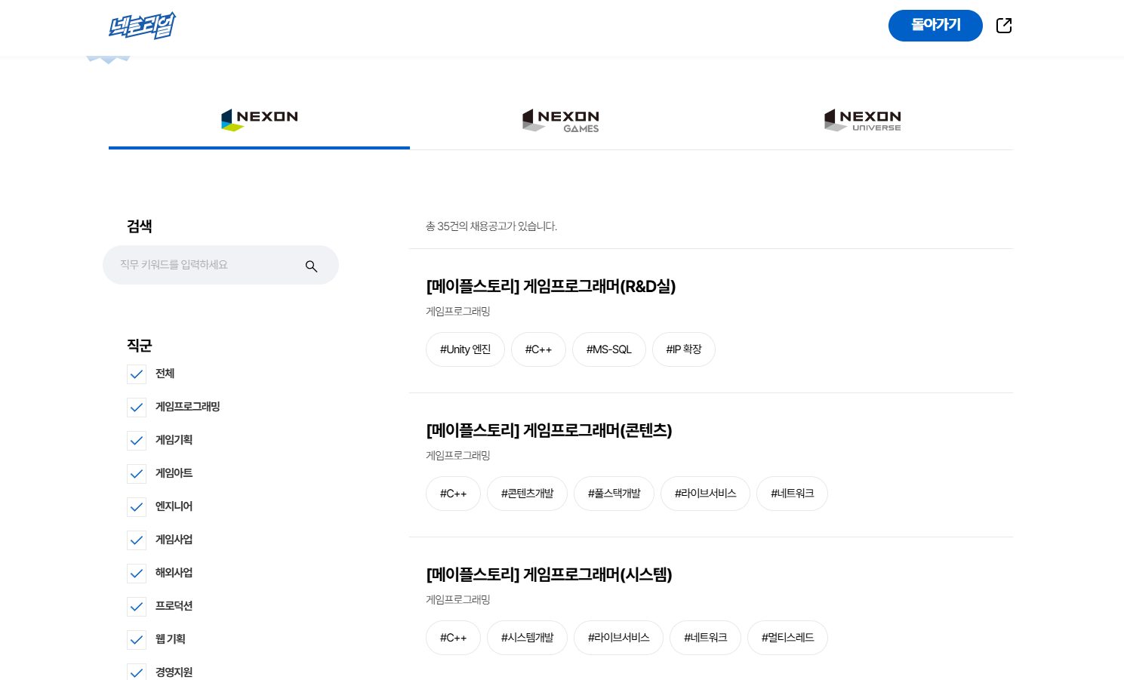Click 게임프로그래밍 subtitle under 시스템 posting

point(458,600)
